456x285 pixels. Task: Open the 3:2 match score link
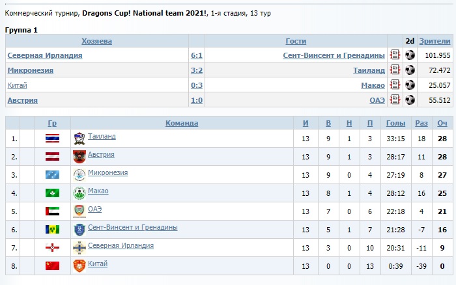tap(196, 70)
